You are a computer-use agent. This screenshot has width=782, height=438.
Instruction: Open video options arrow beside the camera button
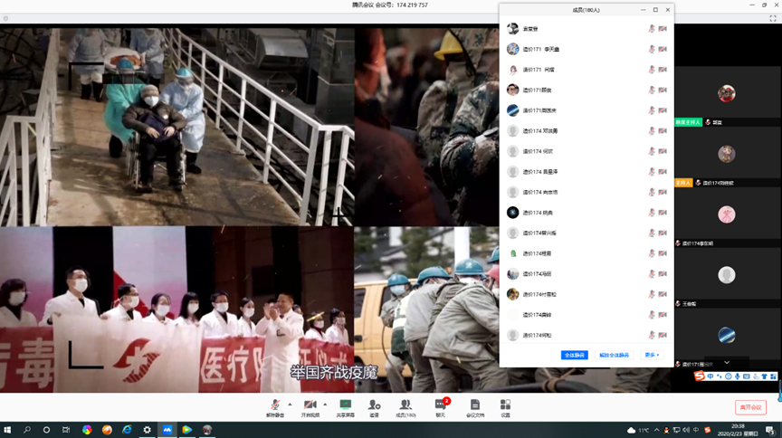pyautogui.click(x=325, y=405)
